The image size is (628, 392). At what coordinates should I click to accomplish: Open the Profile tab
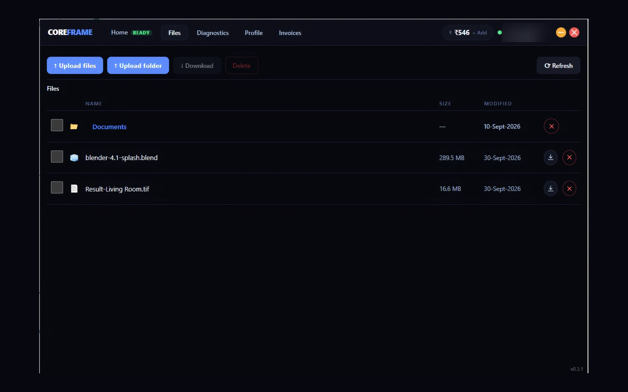coord(254,33)
